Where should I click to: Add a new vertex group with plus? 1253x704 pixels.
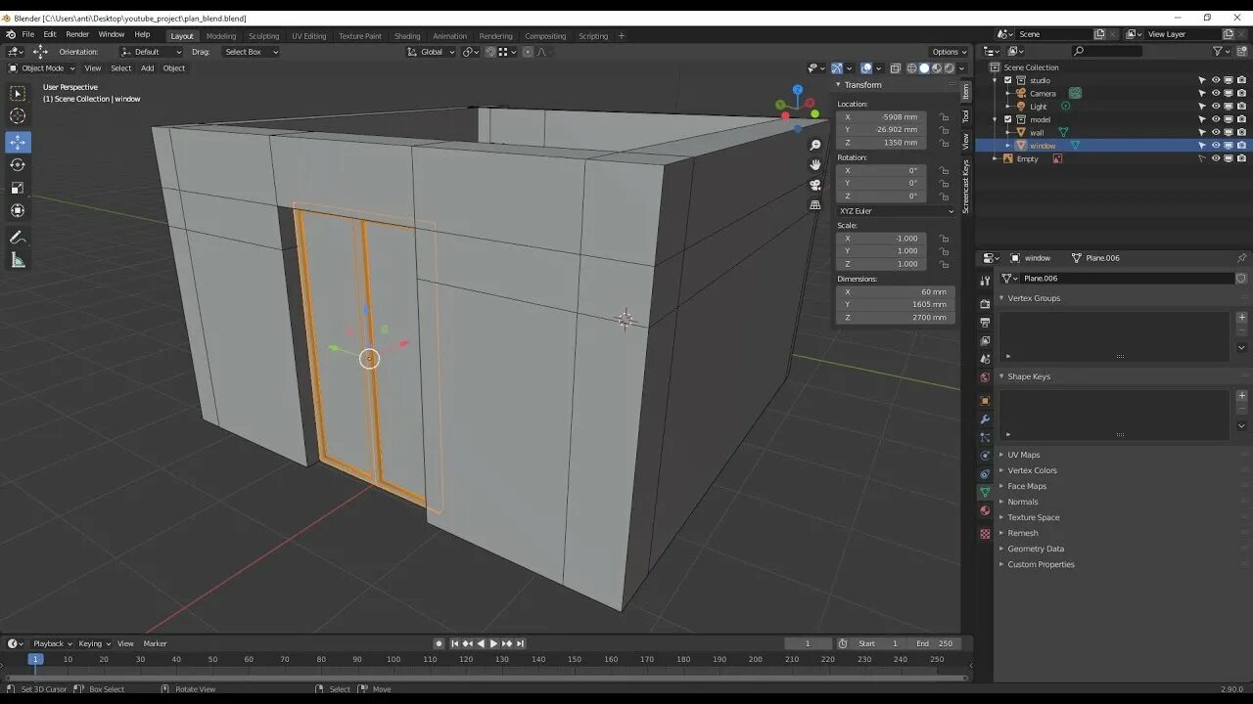click(1241, 318)
